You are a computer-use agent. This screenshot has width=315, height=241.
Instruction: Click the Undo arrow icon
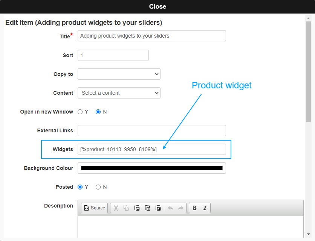point(170,208)
